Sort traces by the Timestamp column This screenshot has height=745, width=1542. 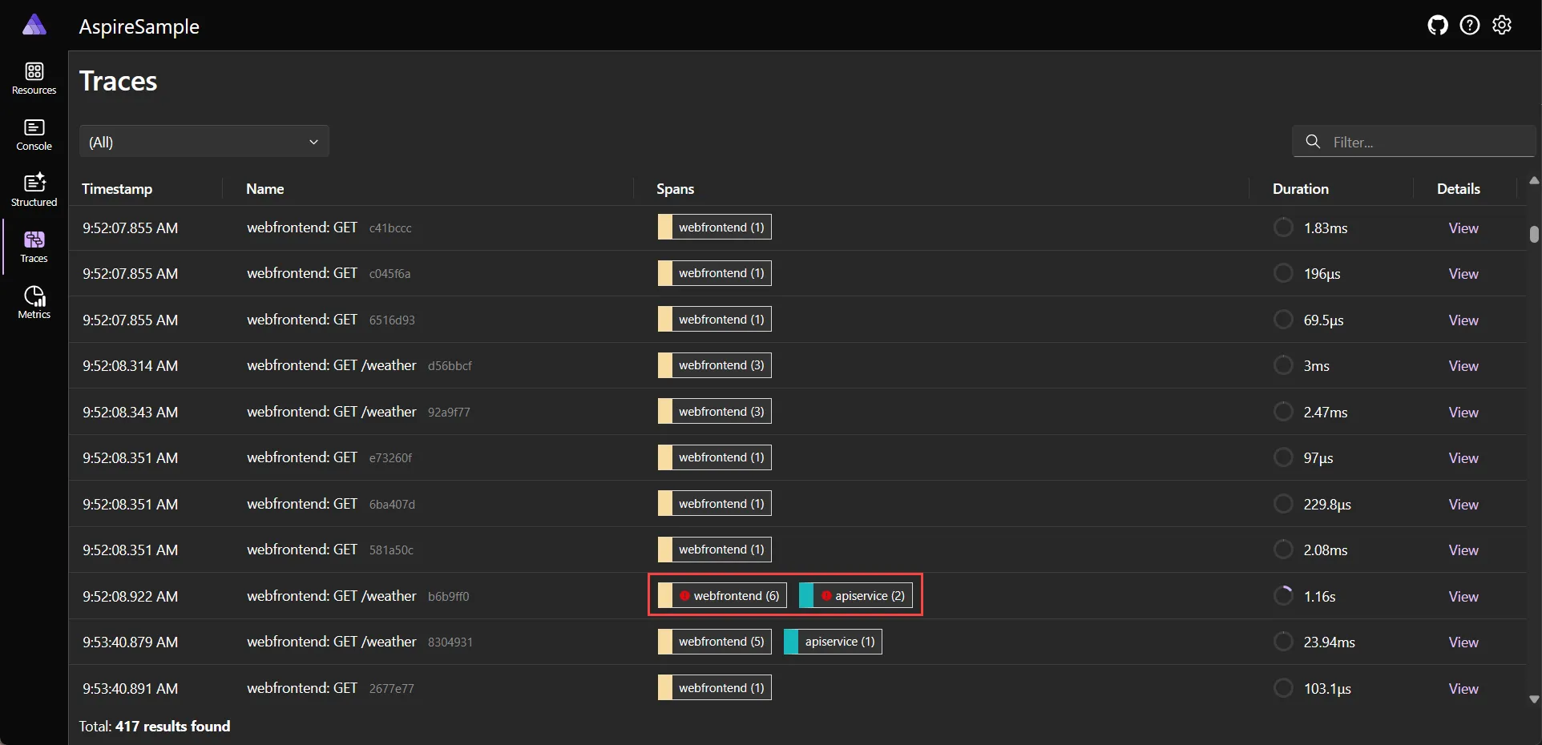click(x=117, y=189)
